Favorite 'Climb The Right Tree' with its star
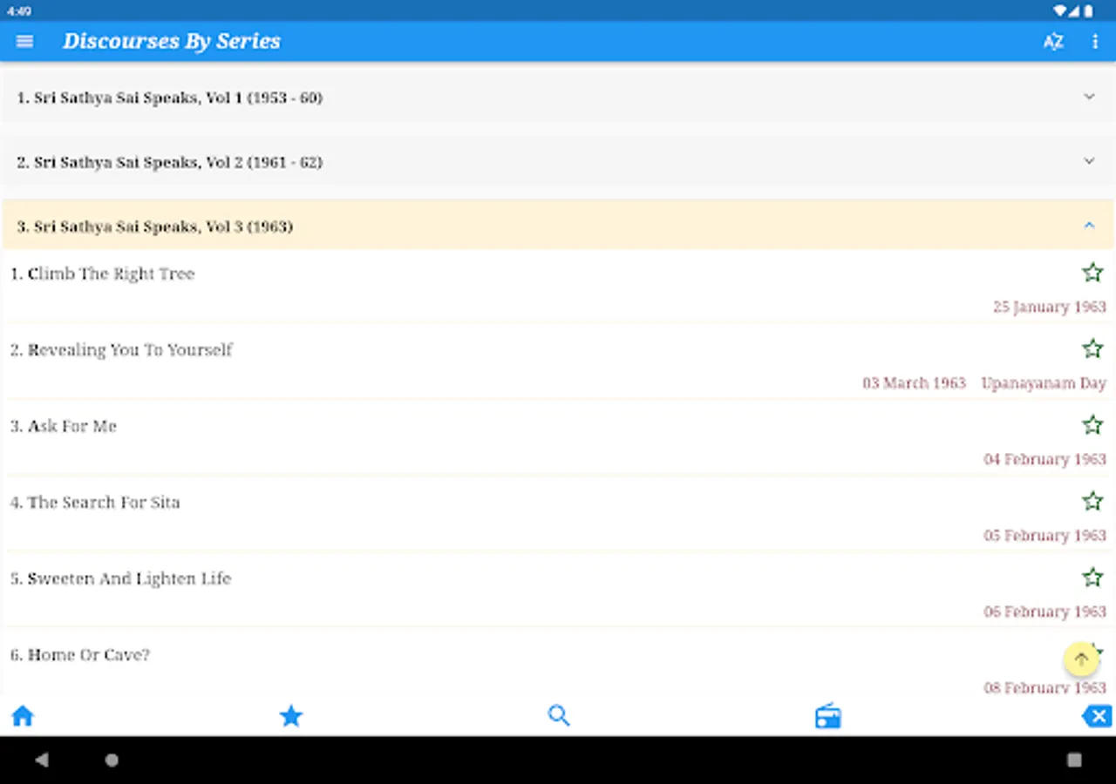The image size is (1116, 784). pyautogui.click(x=1092, y=273)
